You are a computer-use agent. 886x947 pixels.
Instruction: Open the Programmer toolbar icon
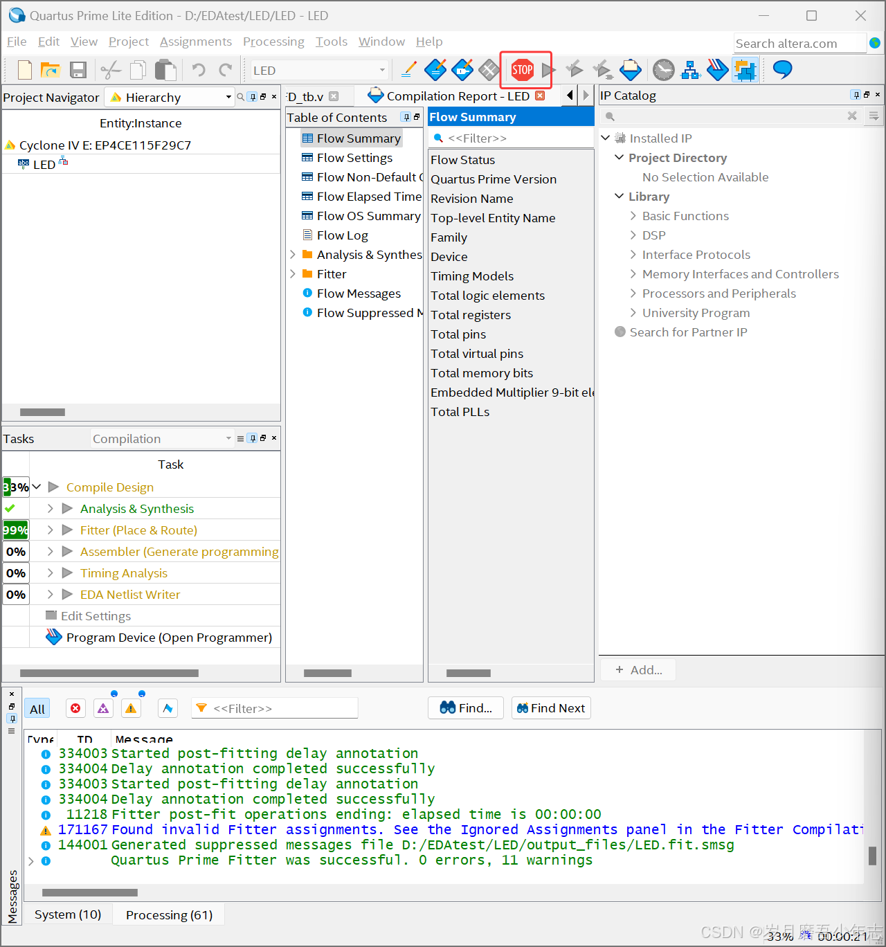(717, 69)
